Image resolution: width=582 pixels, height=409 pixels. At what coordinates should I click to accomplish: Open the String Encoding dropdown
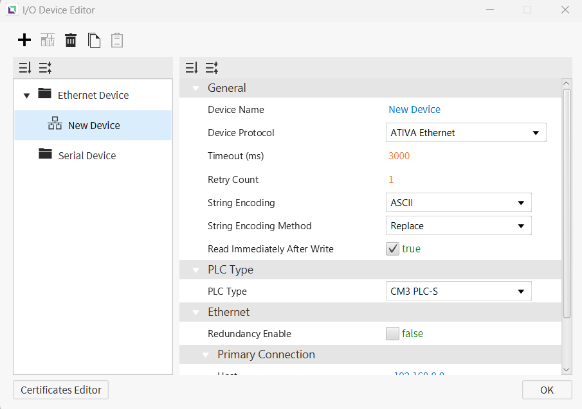[459, 203]
